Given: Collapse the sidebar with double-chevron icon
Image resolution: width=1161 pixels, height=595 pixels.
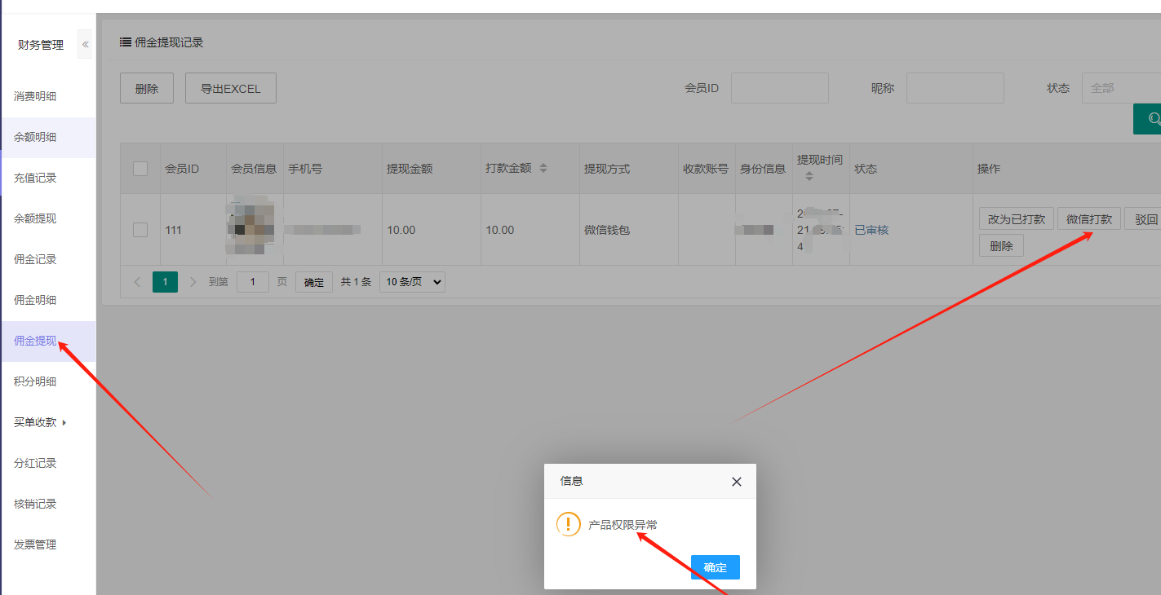Looking at the screenshot, I should pyautogui.click(x=85, y=45).
